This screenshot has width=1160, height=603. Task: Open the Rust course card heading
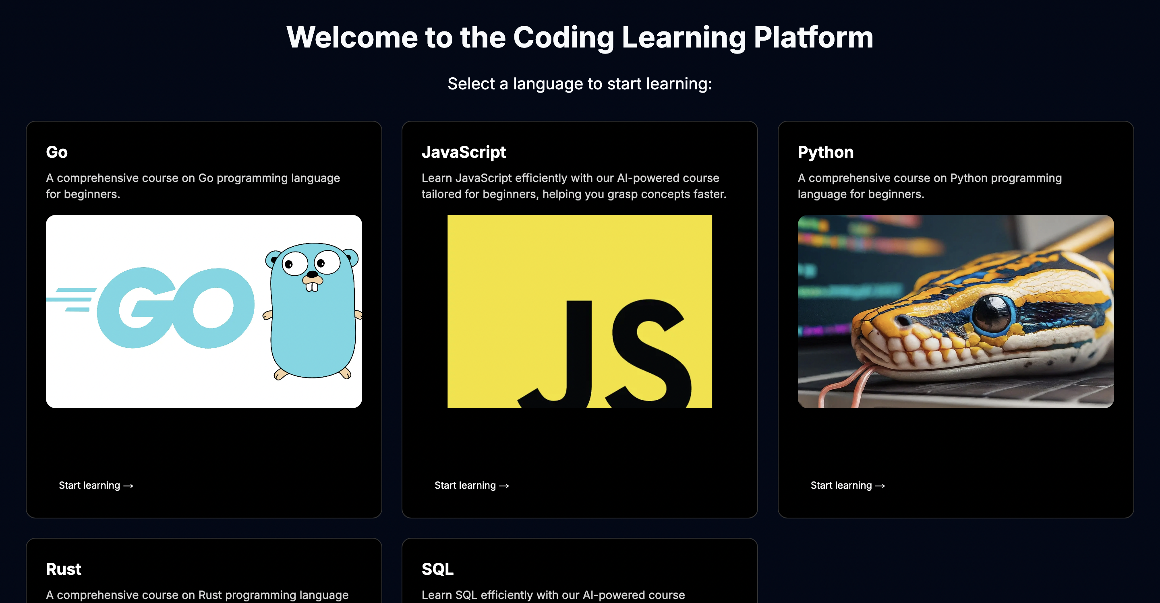(64, 569)
